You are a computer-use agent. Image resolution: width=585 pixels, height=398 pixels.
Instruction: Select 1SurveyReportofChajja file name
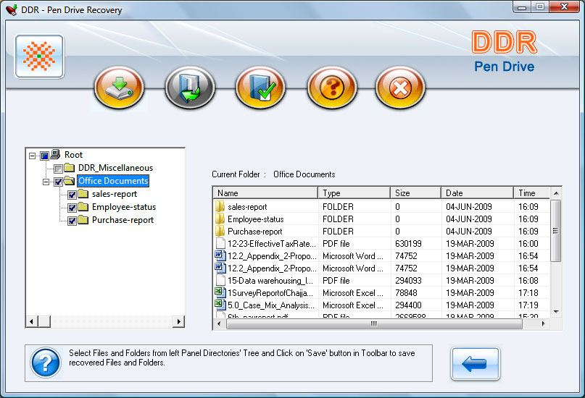[270, 292]
